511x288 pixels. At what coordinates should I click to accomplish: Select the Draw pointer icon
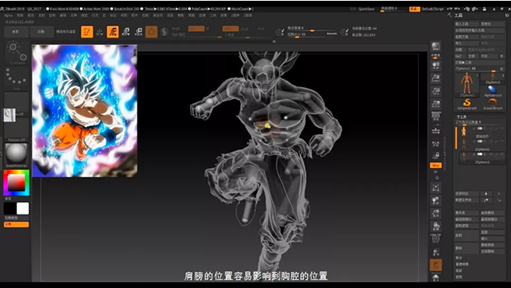pyautogui.click(x=100, y=32)
